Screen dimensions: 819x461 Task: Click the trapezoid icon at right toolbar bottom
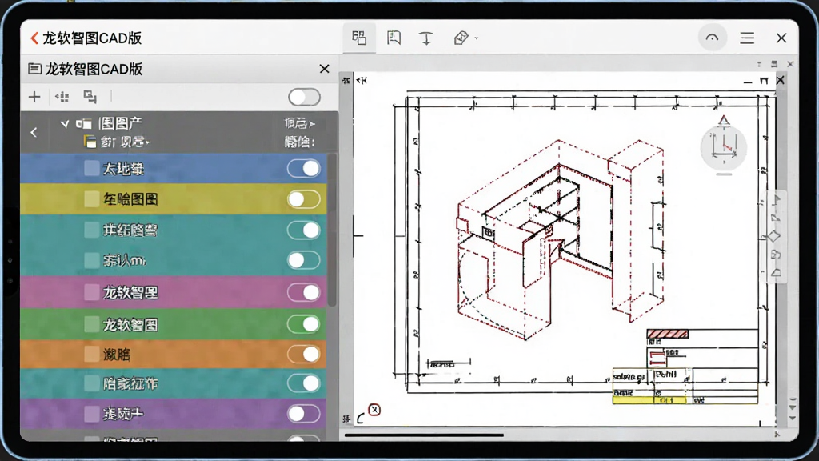click(776, 272)
